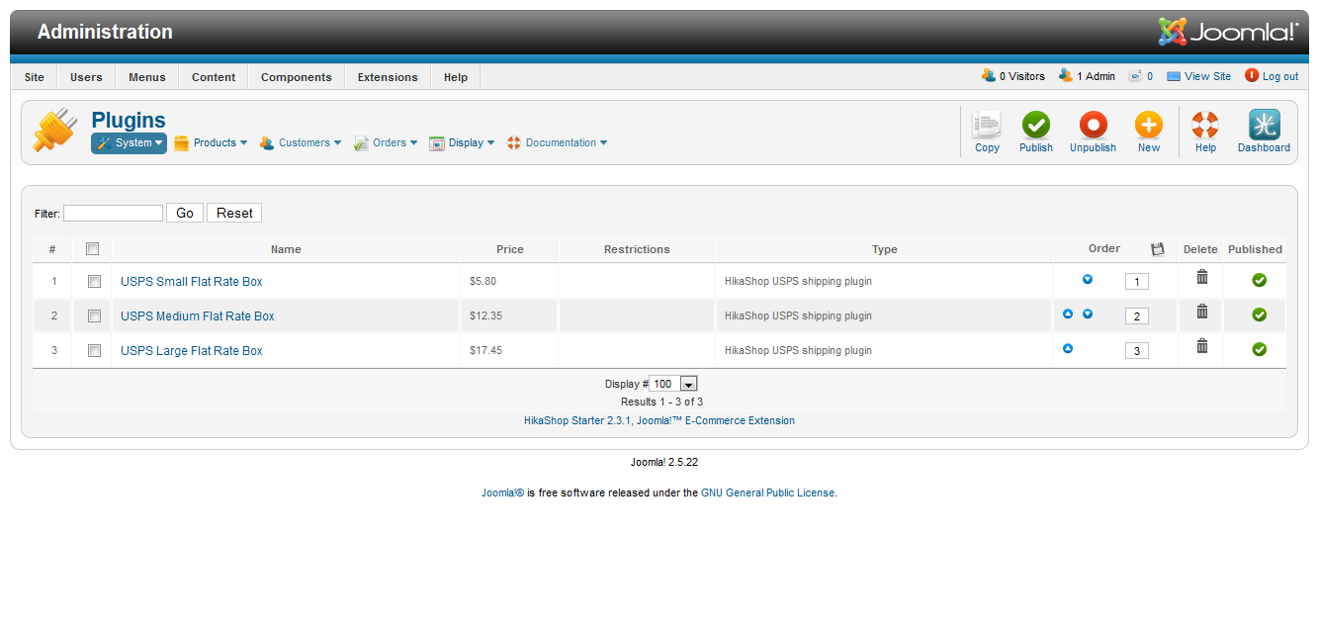1318x629 pixels.
Task: Click into the Filter text field
Action: 113,213
